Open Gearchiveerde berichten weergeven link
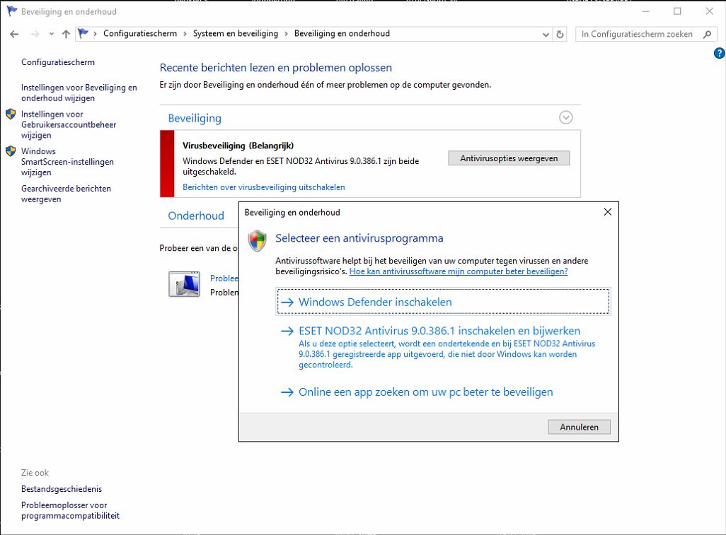 (67, 194)
